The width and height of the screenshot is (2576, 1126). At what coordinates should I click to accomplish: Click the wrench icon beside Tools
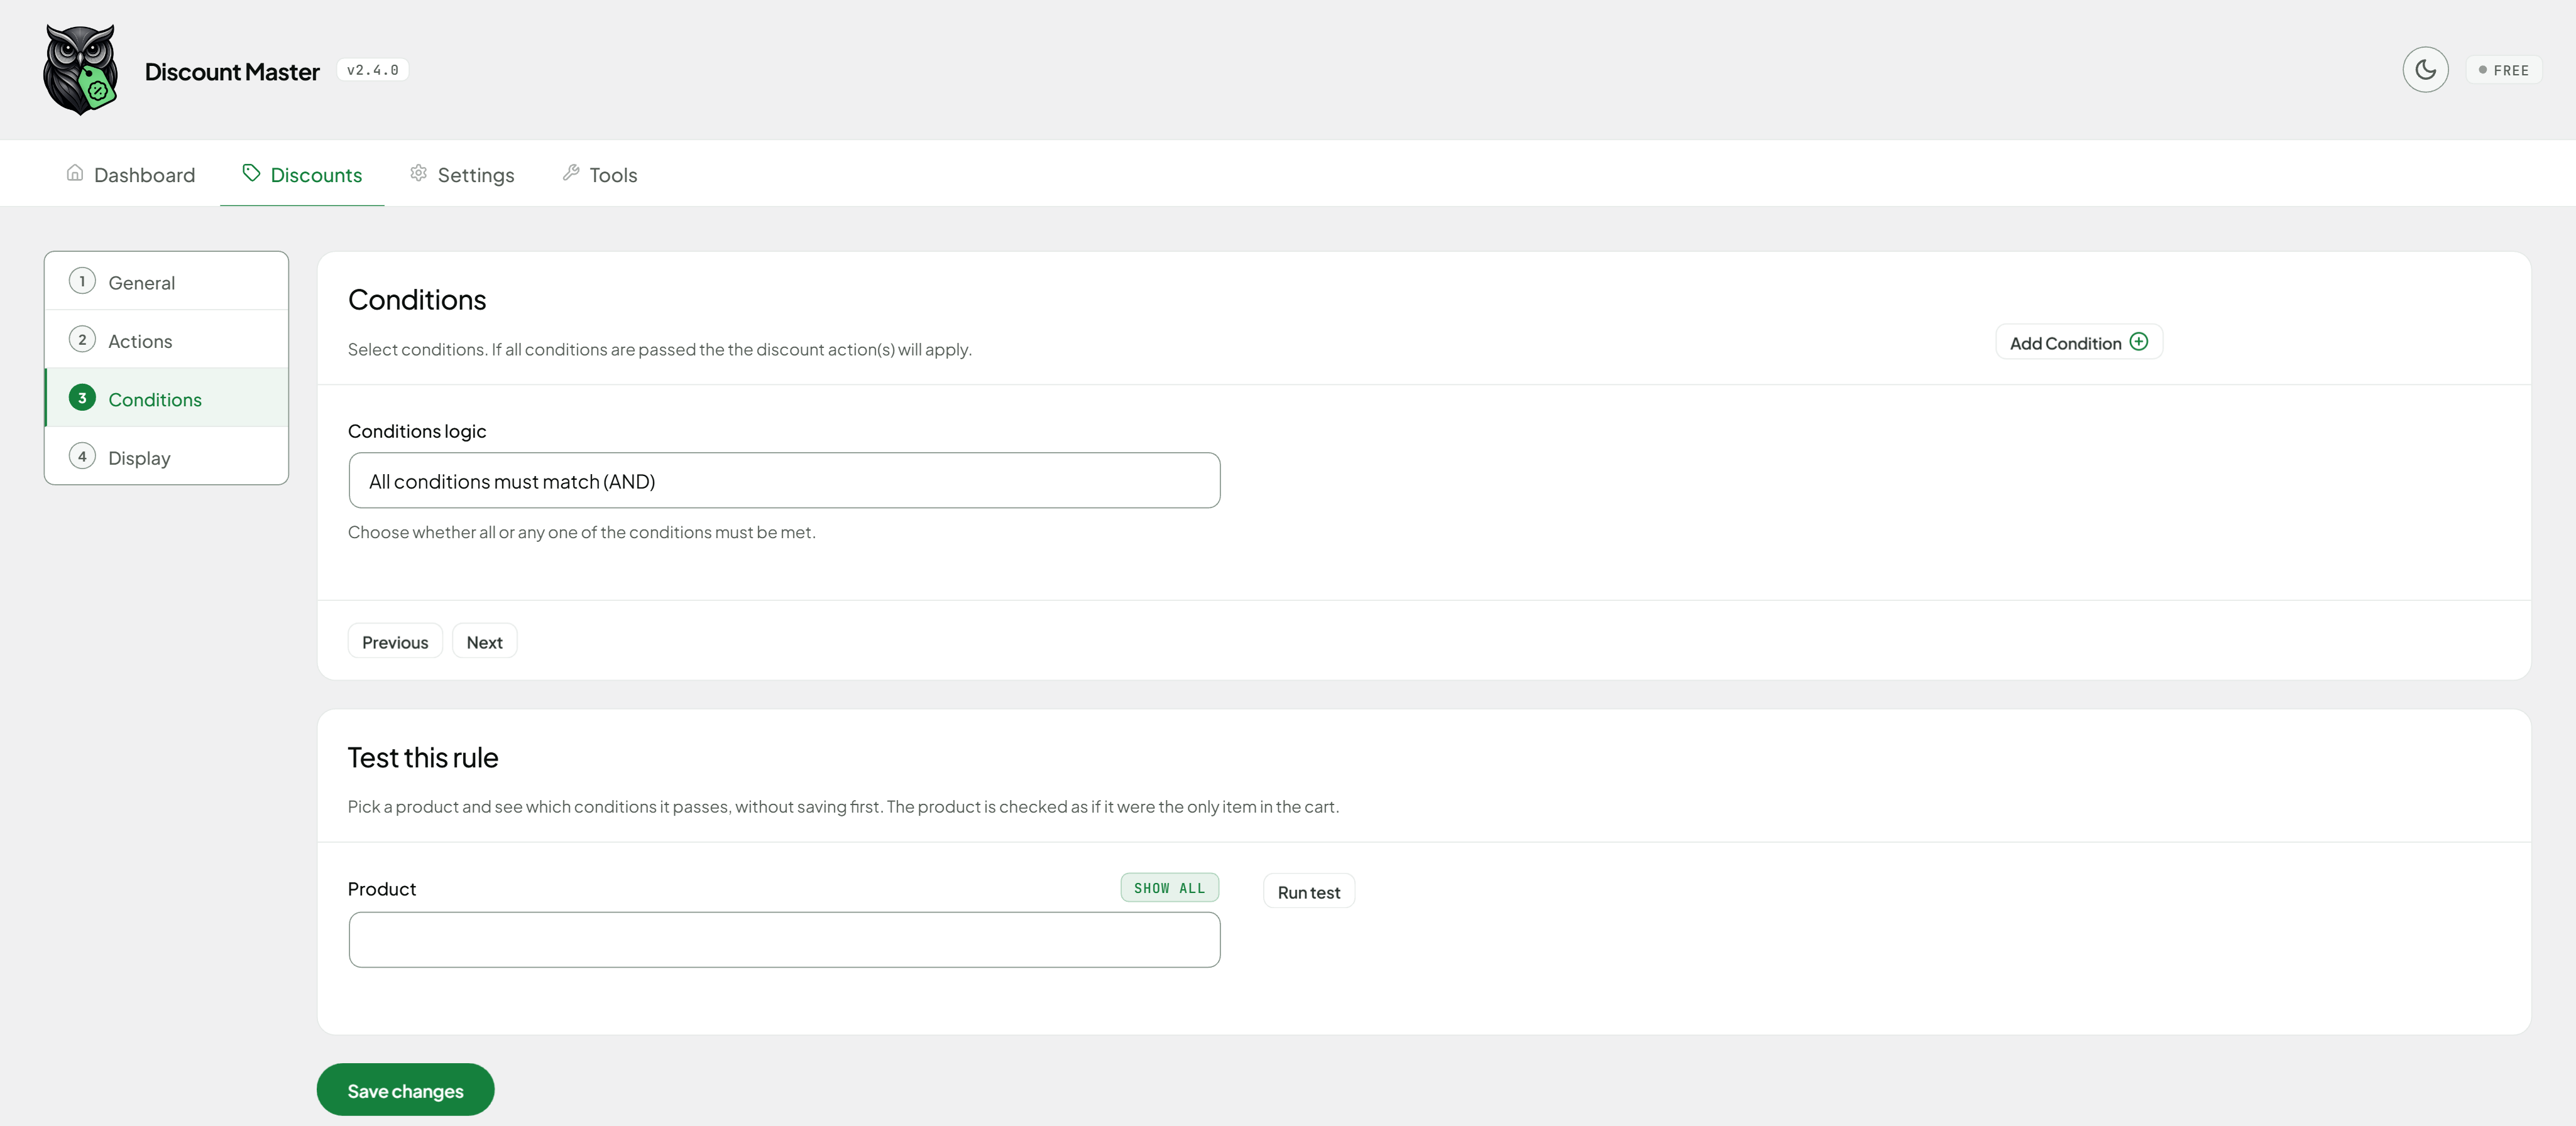click(571, 173)
